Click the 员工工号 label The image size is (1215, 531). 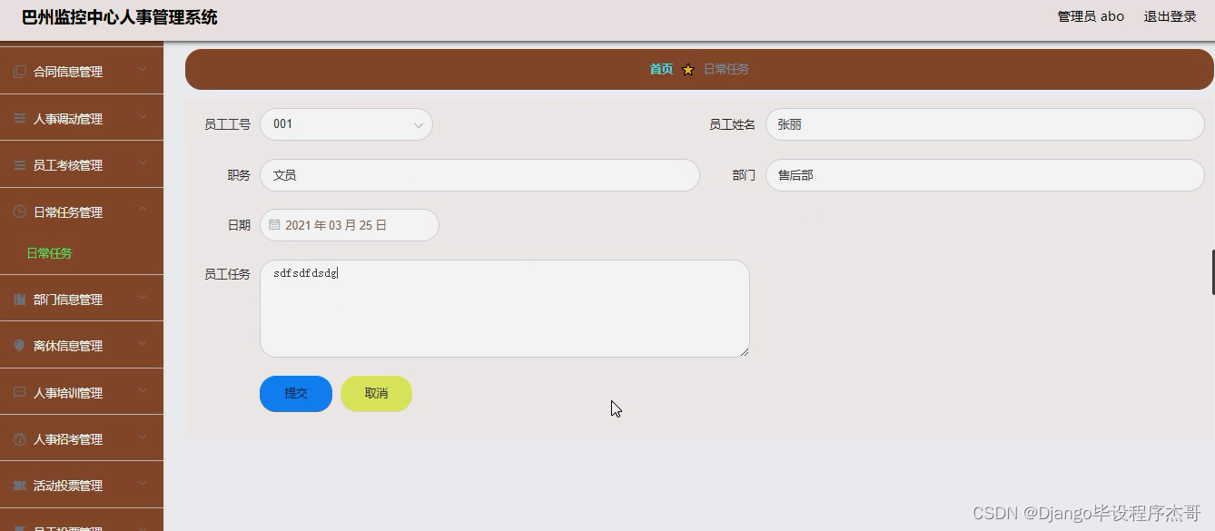coord(227,124)
